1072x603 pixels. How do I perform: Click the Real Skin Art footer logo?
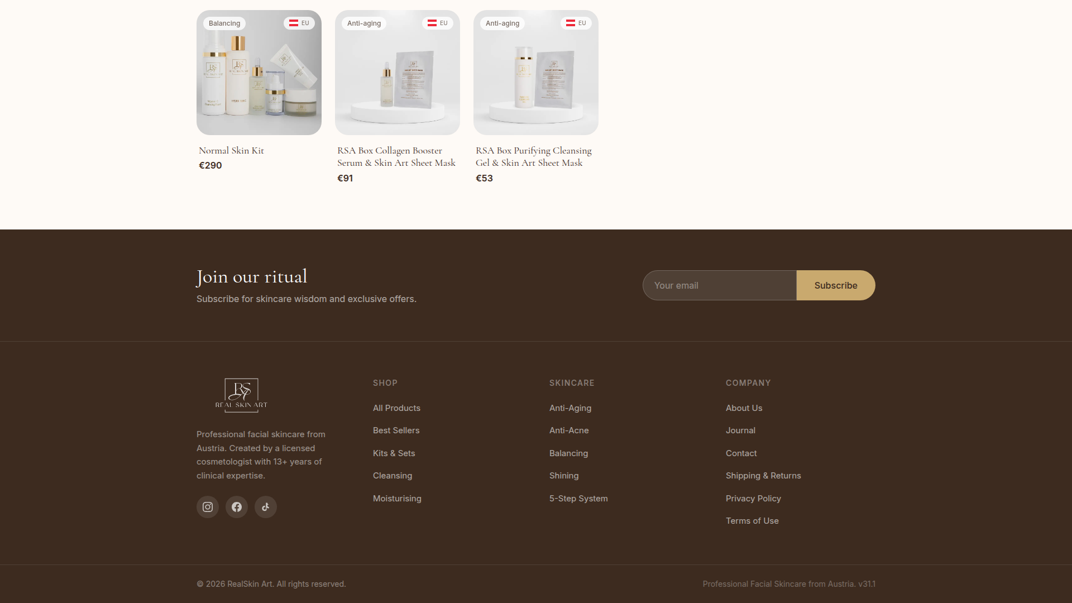tap(241, 395)
